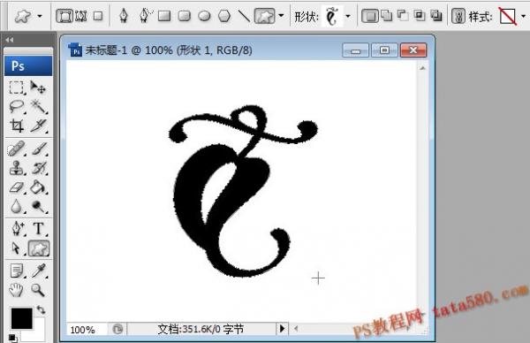Select the Clone Stamp tool
The image size is (530, 343).
(x=16, y=168)
